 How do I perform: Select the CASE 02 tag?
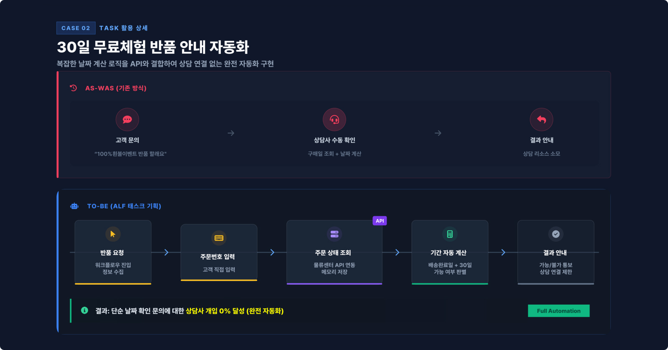click(76, 28)
